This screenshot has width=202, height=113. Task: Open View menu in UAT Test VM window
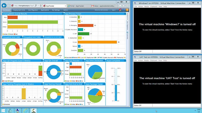160,61
